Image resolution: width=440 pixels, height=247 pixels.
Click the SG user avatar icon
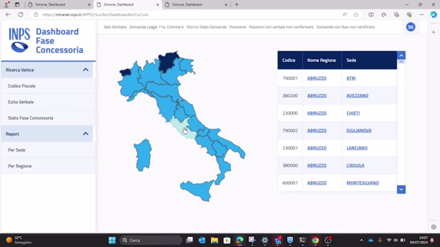pyautogui.click(x=410, y=27)
